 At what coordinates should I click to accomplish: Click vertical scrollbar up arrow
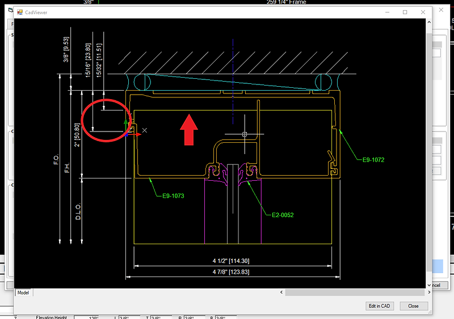pyautogui.click(x=429, y=22)
